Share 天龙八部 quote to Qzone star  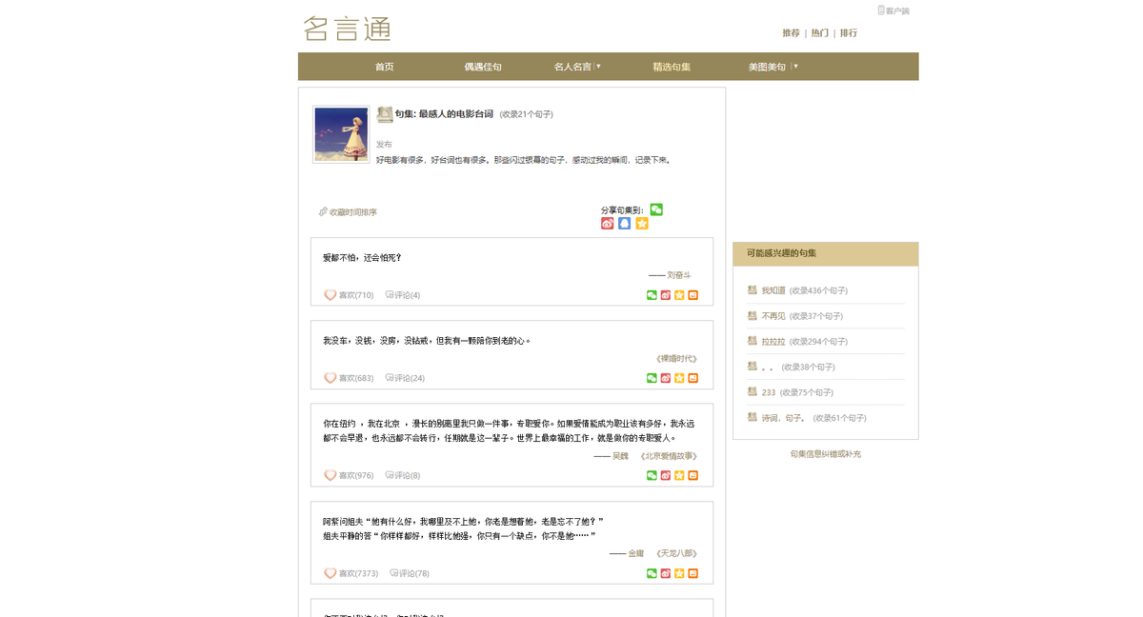(x=679, y=573)
